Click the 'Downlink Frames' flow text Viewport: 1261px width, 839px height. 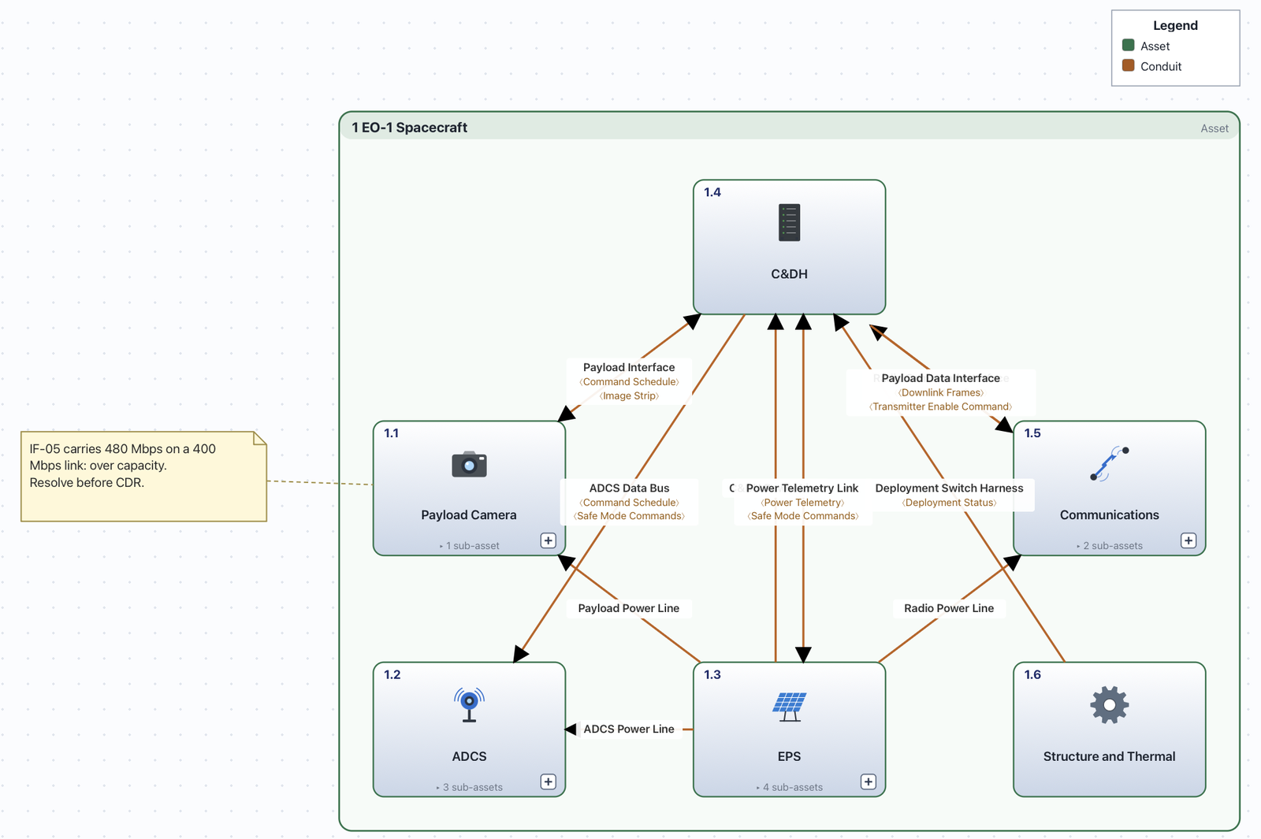(941, 393)
